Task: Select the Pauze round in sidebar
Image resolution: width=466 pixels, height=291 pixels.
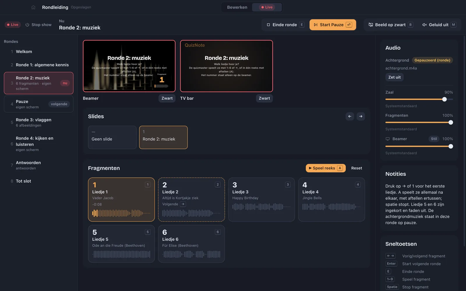Action: (38, 104)
